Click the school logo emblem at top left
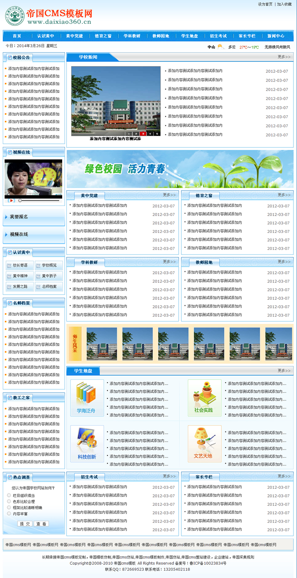The height and width of the screenshot is (578, 297). [13, 16]
